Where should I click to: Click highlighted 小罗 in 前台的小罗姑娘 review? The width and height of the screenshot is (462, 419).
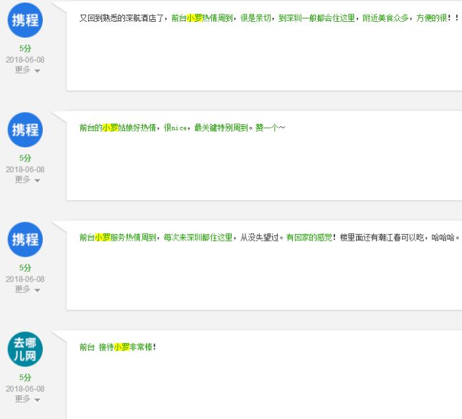pyautogui.click(x=109, y=128)
